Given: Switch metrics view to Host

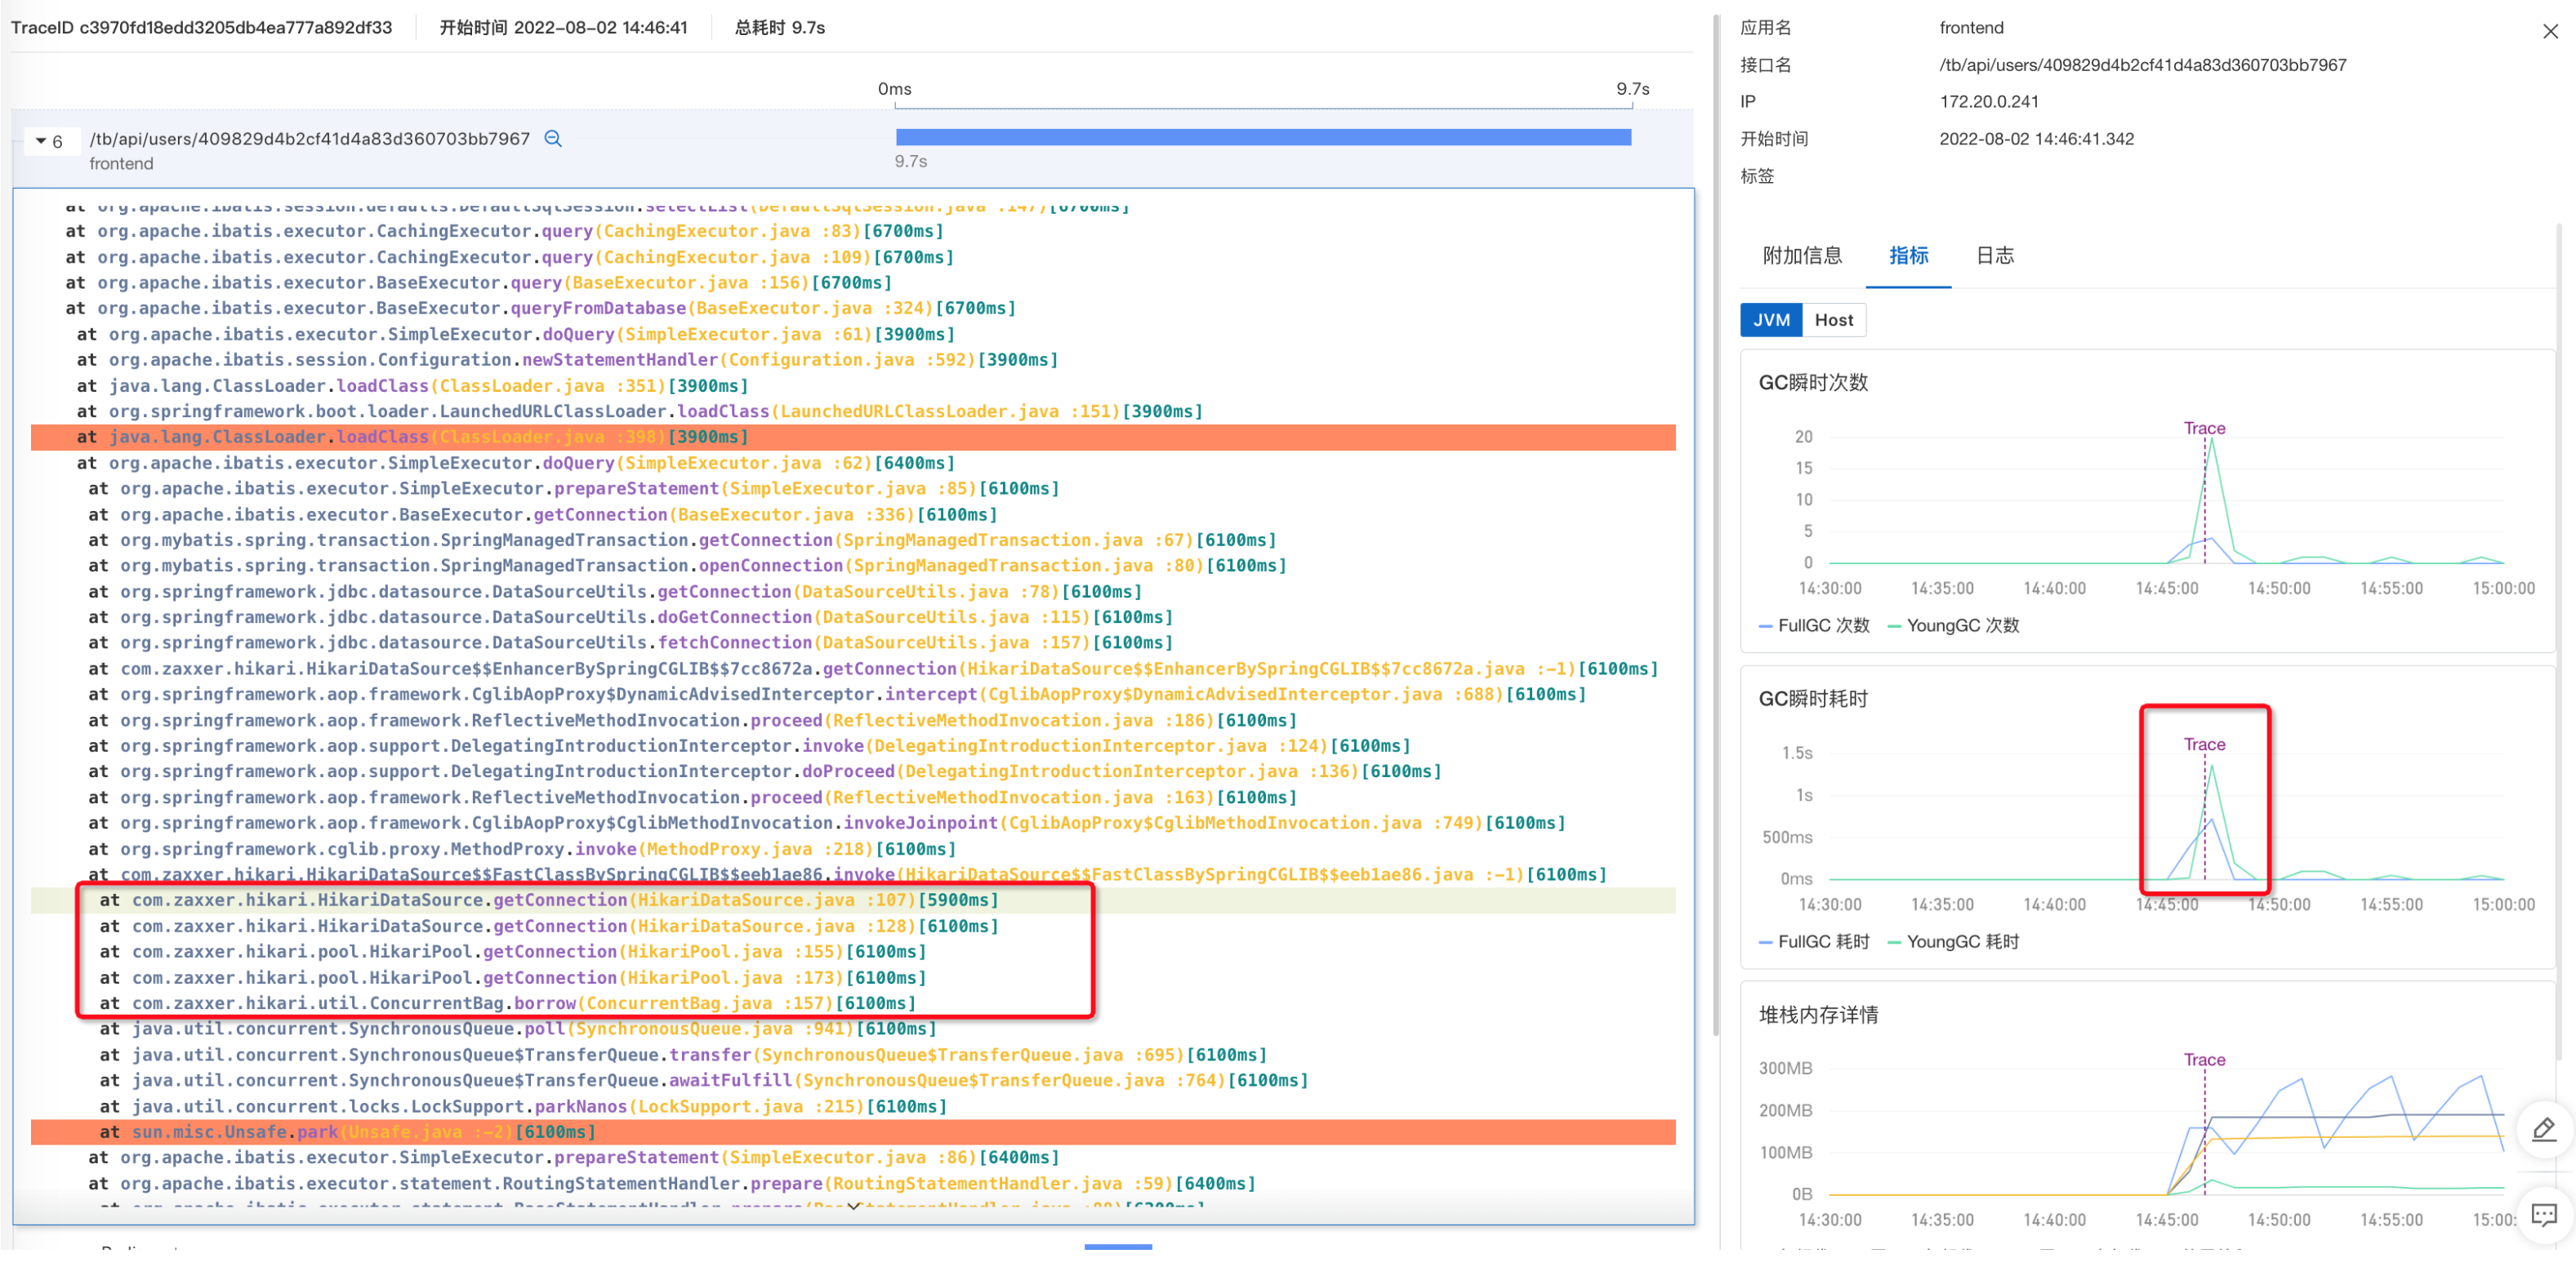Looking at the screenshot, I should pos(1833,320).
